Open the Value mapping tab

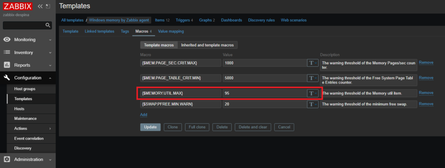171,32
